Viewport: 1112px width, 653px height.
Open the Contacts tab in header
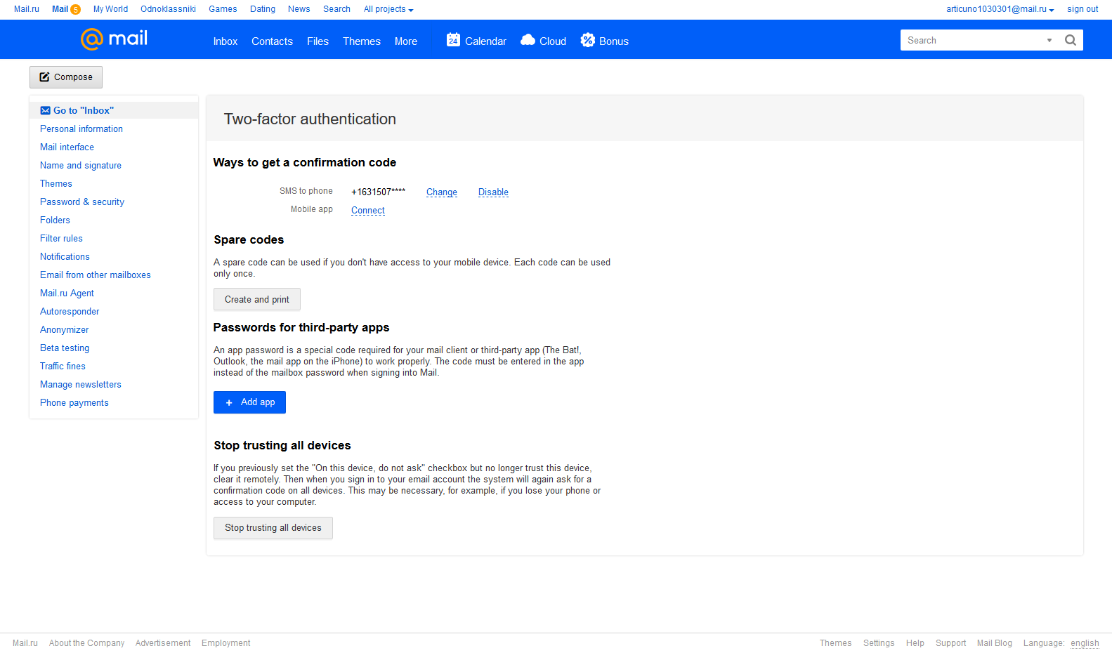(272, 41)
